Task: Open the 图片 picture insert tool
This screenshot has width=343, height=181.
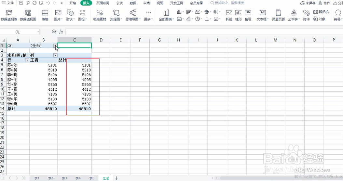Action: (x=58, y=15)
